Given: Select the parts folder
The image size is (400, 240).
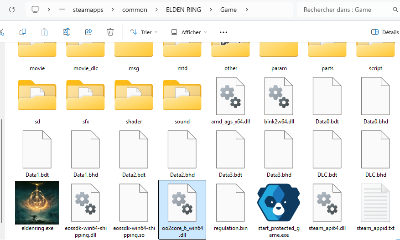Looking at the screenshot, I should [x=327, y=56].
